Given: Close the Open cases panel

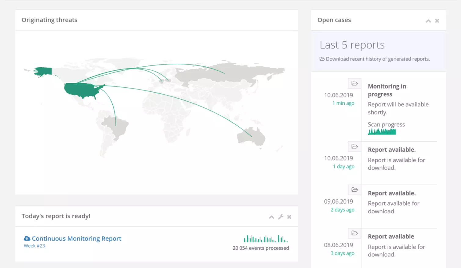Looking at the screenshot, I should [x=437, y=21].
